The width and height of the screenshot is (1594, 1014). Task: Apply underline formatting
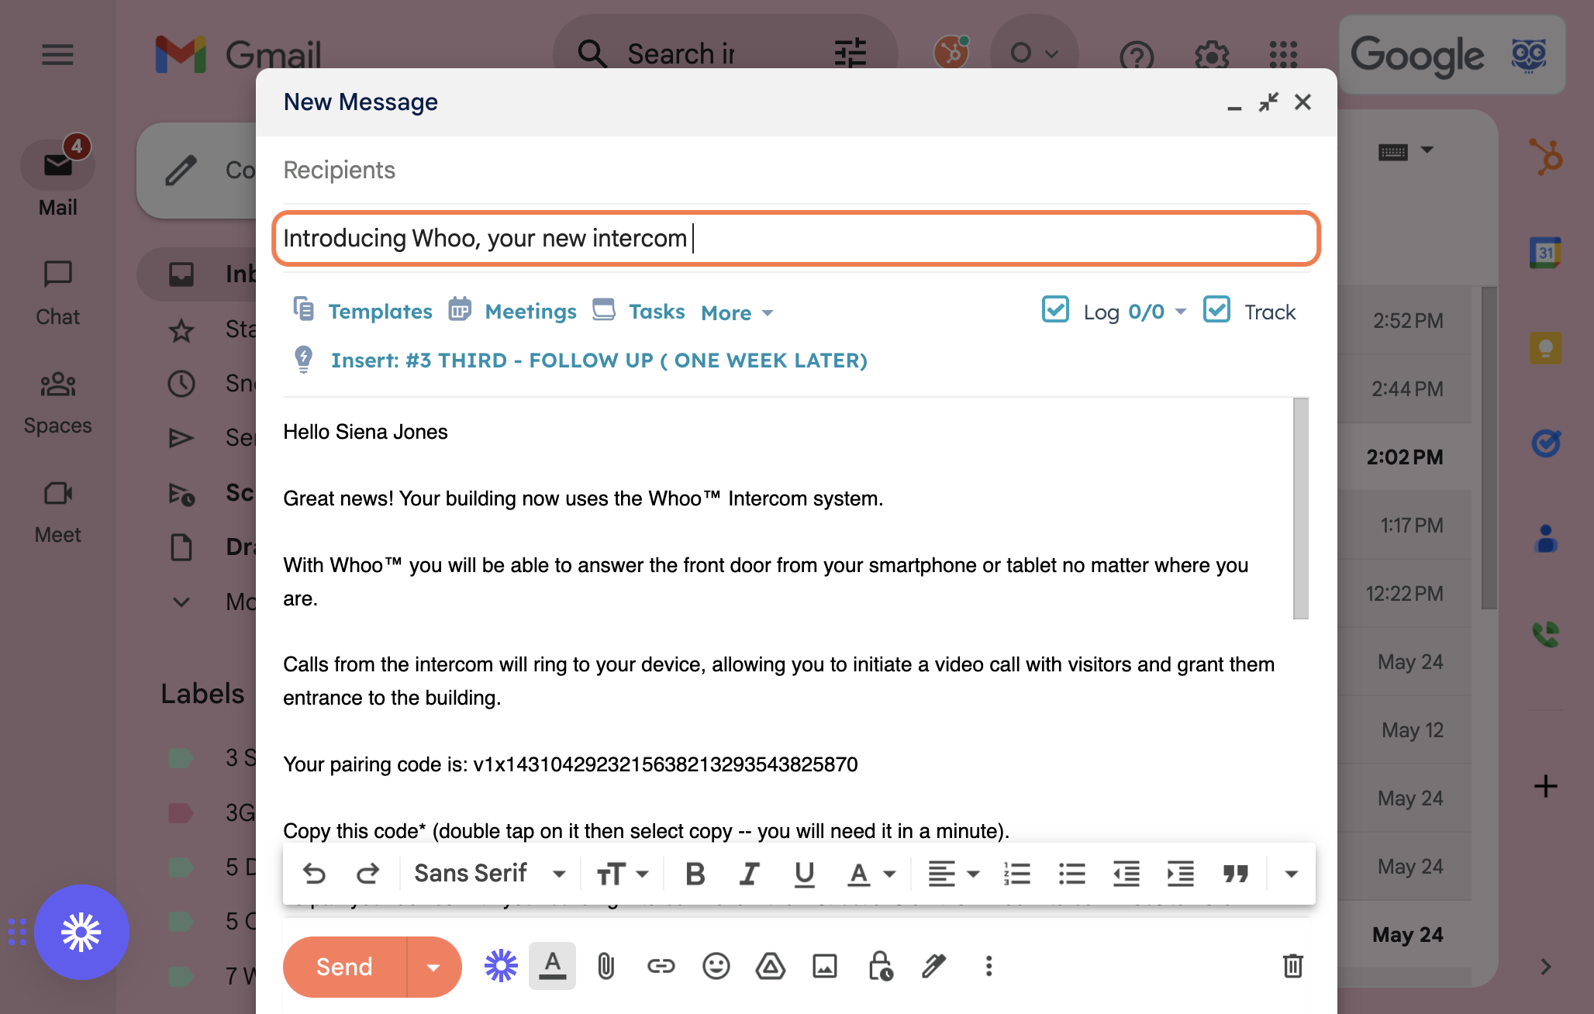click(805, 874)
